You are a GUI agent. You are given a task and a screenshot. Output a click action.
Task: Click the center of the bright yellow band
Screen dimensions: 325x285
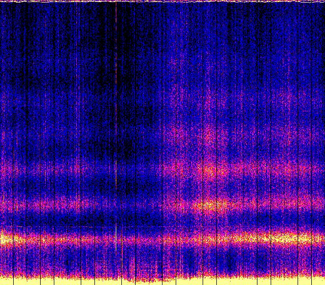[162, 238]
